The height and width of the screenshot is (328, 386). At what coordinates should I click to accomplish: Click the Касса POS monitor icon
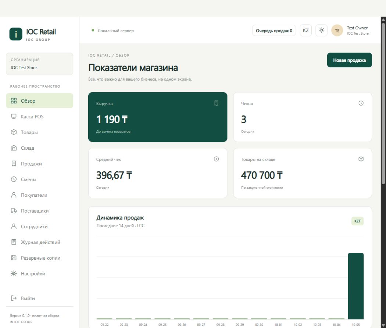(x=14, y=117)
